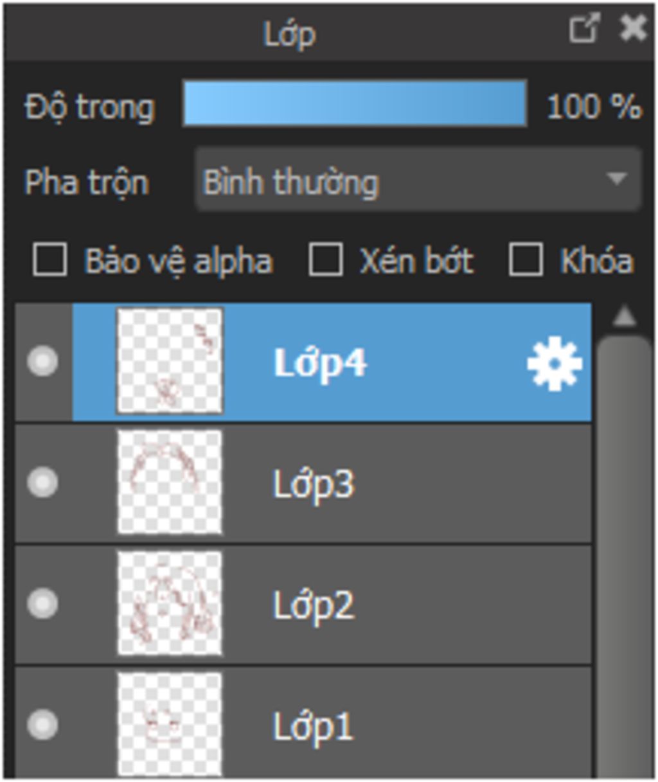Viewport: 658px width, 782px height.
Task: Close the Lớp panel
Action: (633, 29)
